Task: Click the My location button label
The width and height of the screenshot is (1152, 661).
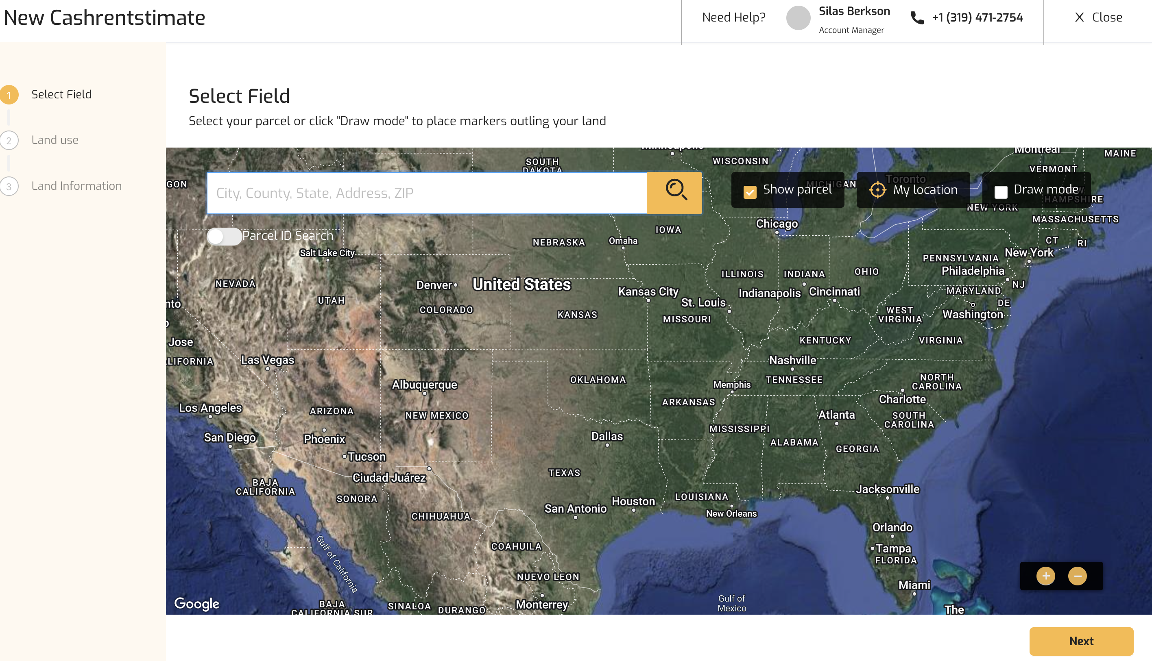Action: pos(925,190)
